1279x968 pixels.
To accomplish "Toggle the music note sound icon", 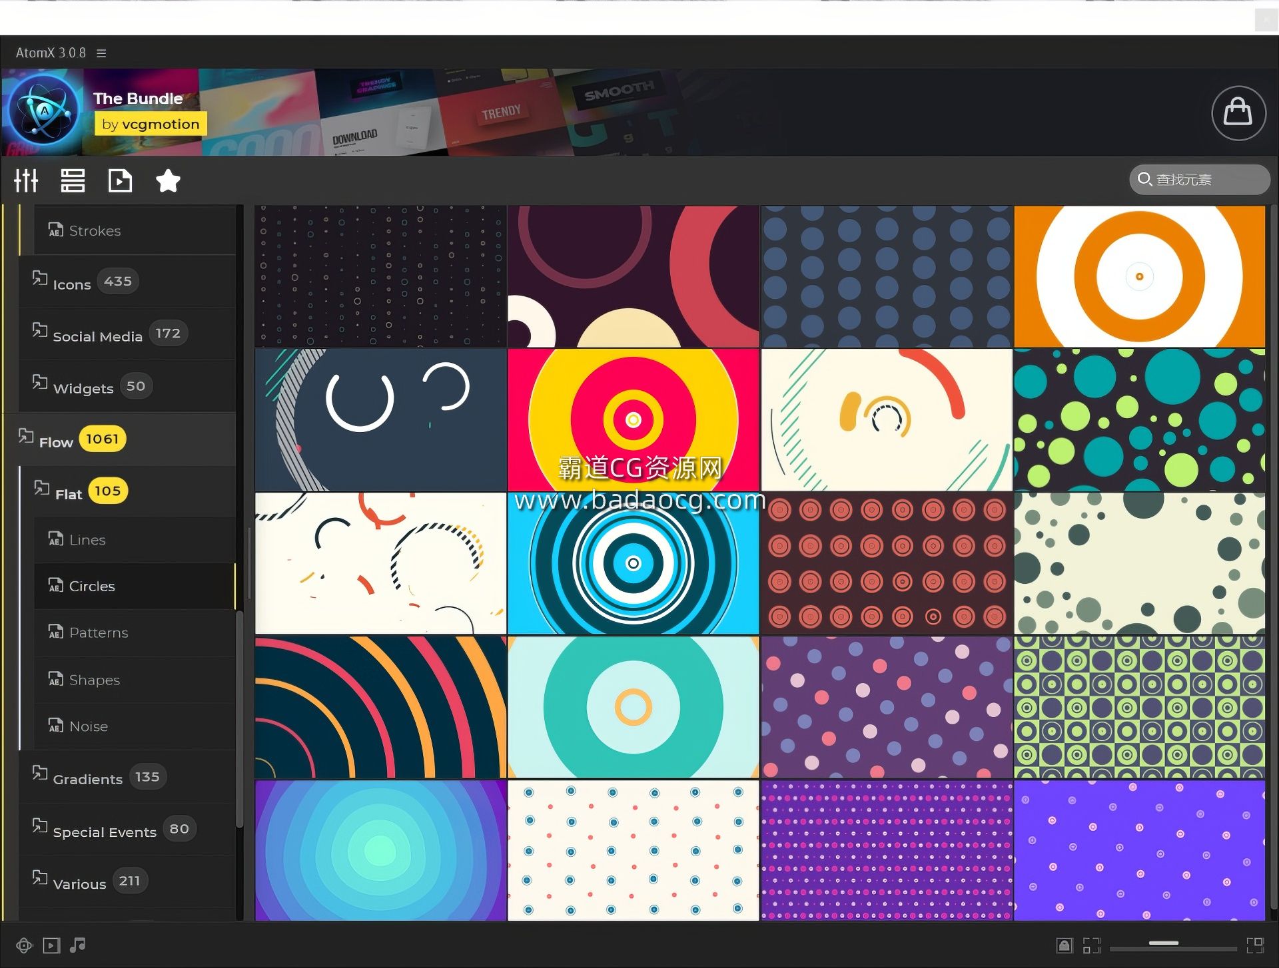I will click(x=77, y=945).
